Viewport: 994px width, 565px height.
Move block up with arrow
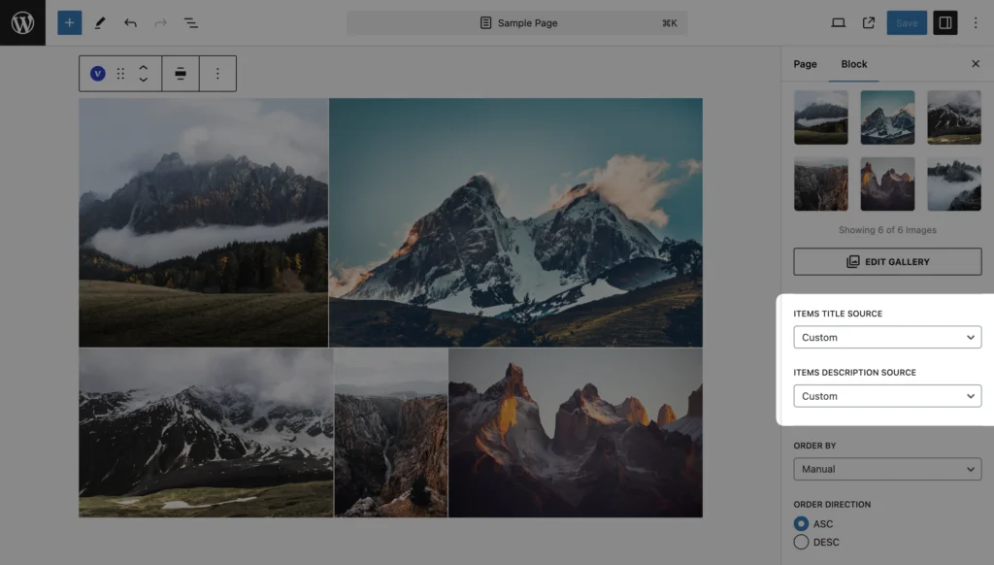pyautogui.click(x=144, y=67)
